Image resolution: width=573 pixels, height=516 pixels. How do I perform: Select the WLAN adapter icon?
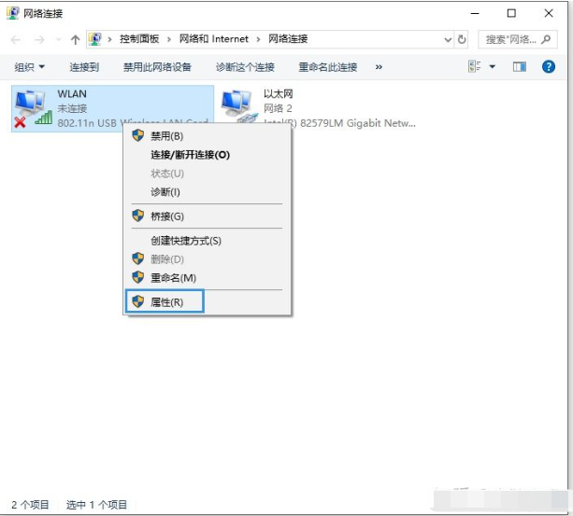[31, 108]
